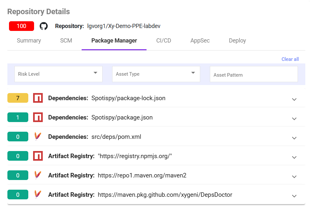Click Maven icon for repo1.maven.org registry
Image resolution: width=313 pixels, height=209 pixels.
38,176
